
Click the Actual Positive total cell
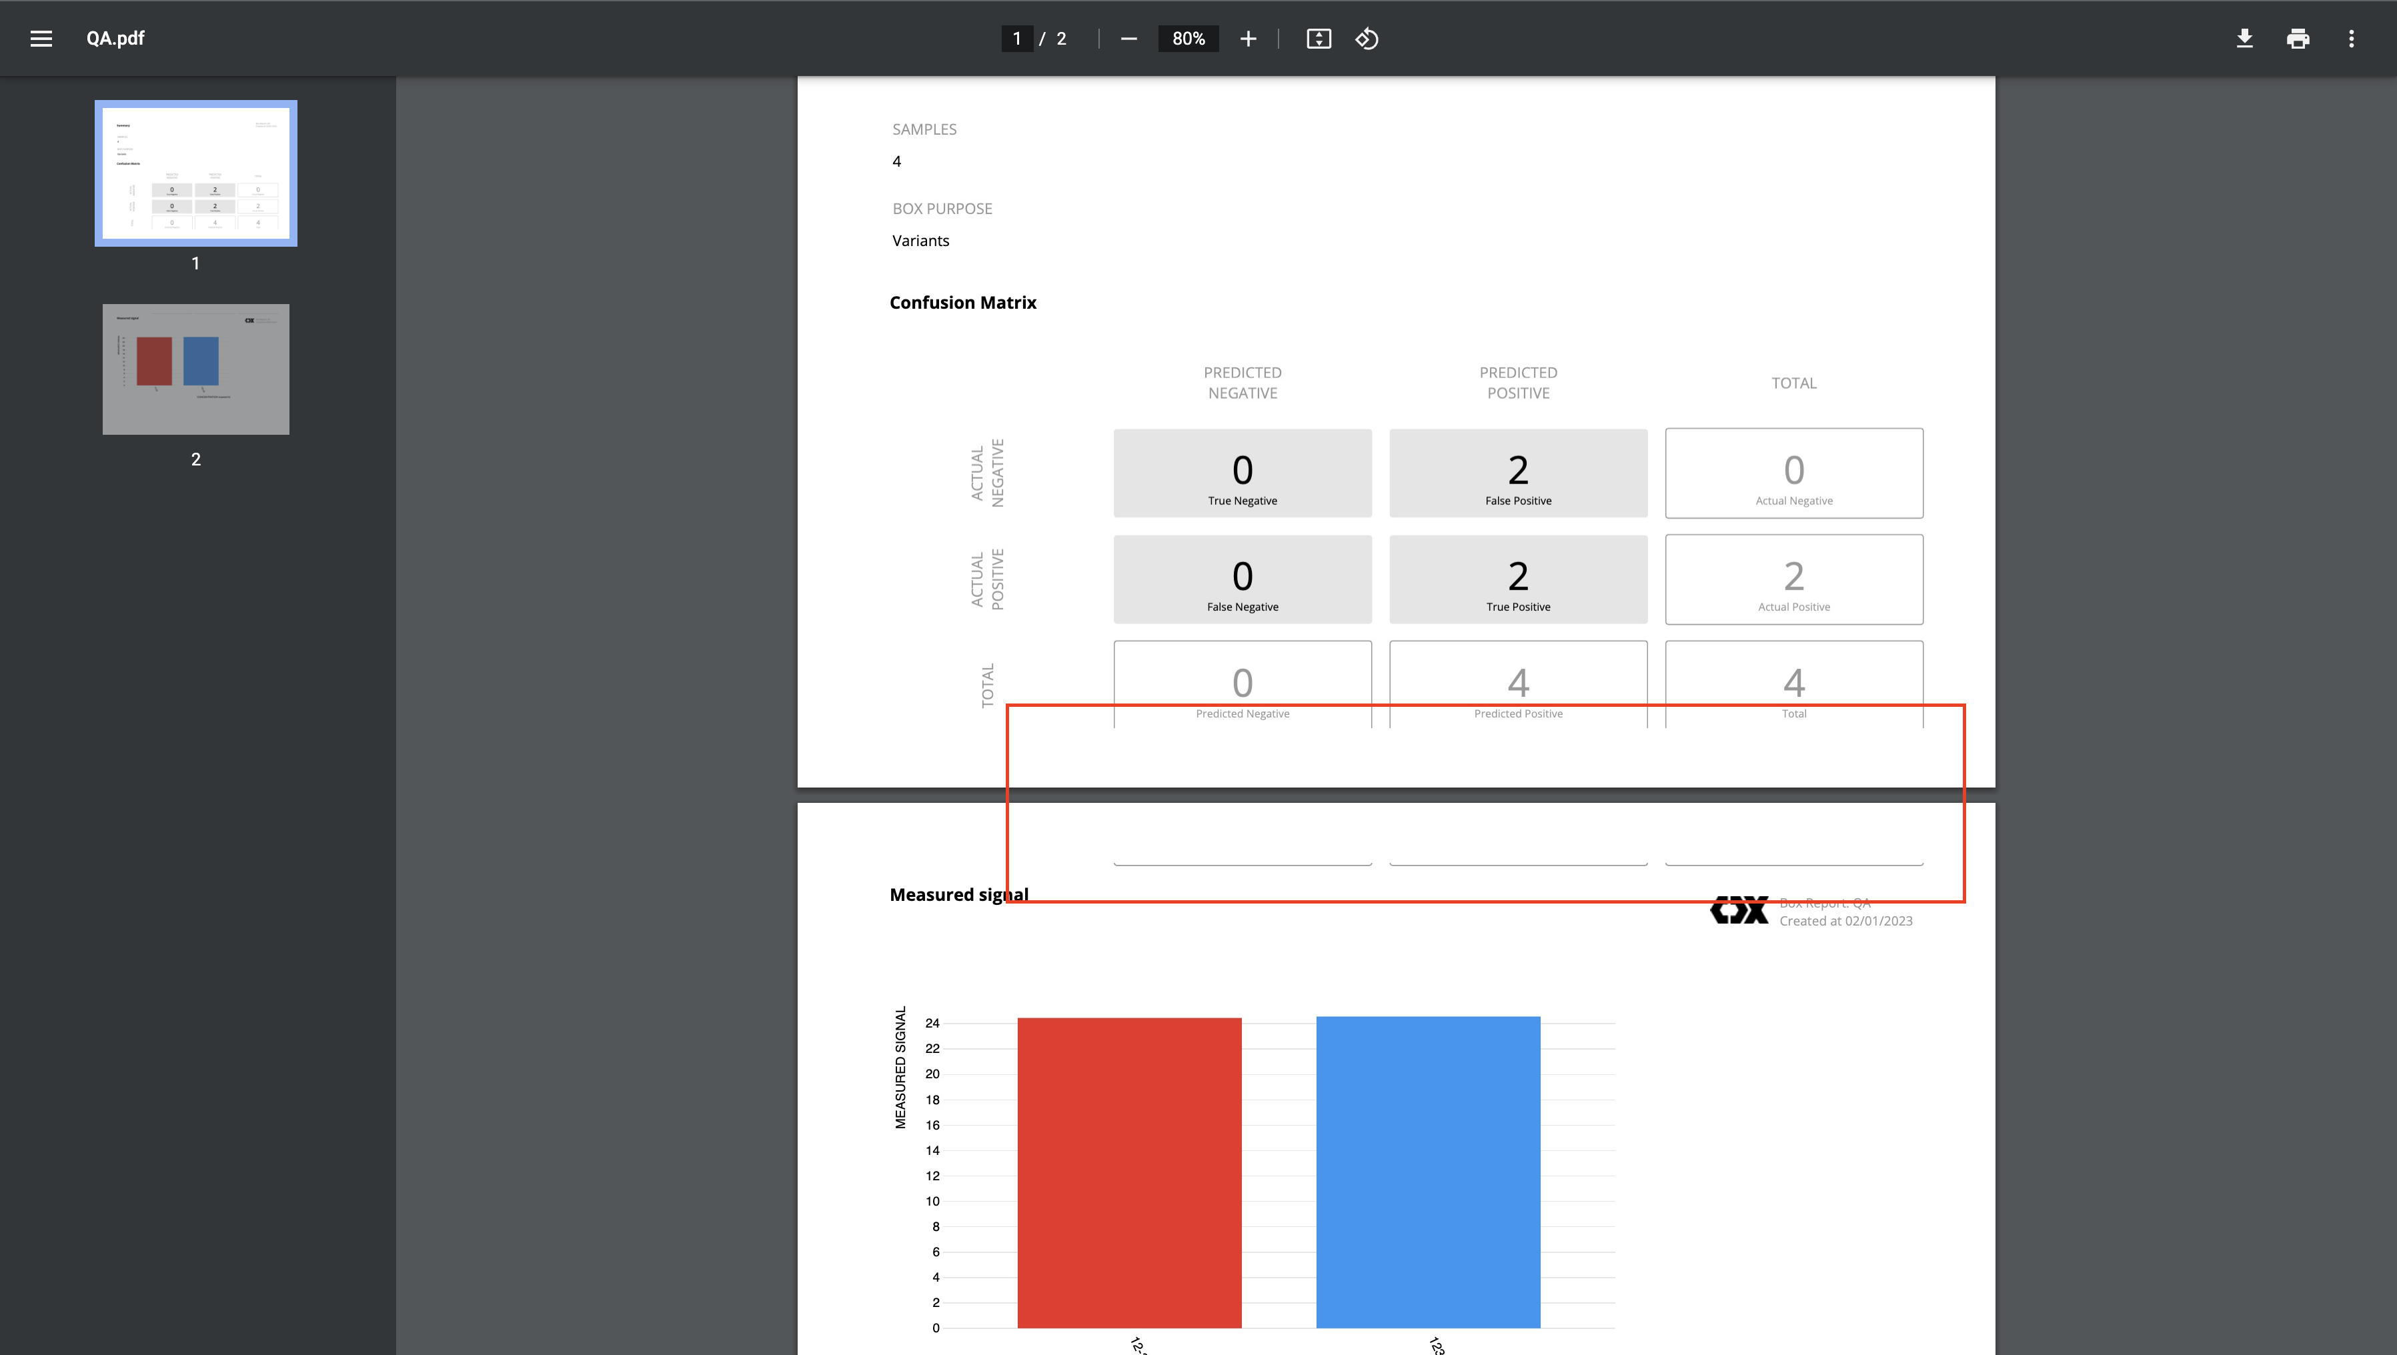click(1793, 579)
